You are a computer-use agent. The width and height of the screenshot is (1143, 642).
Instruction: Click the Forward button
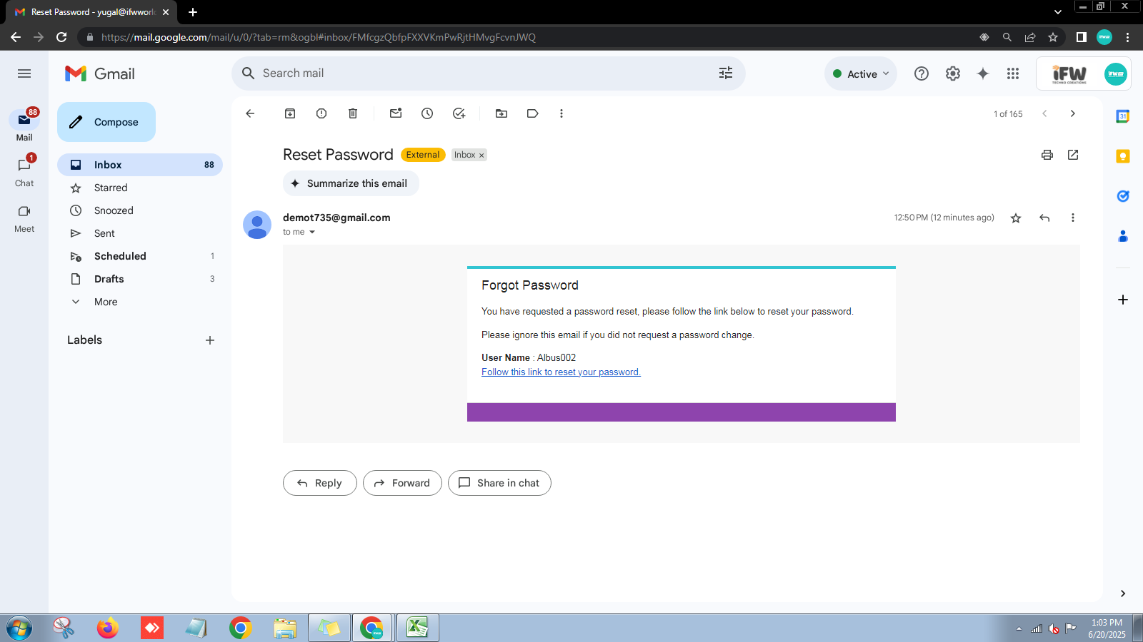(x=402, y=483)
